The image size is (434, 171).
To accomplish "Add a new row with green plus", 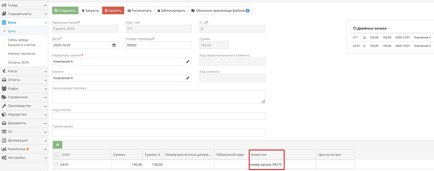I will 57,145.
